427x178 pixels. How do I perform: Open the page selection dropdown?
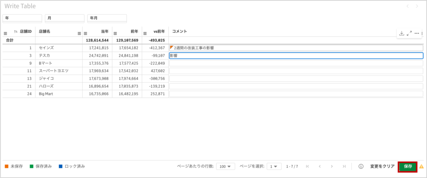273,166
